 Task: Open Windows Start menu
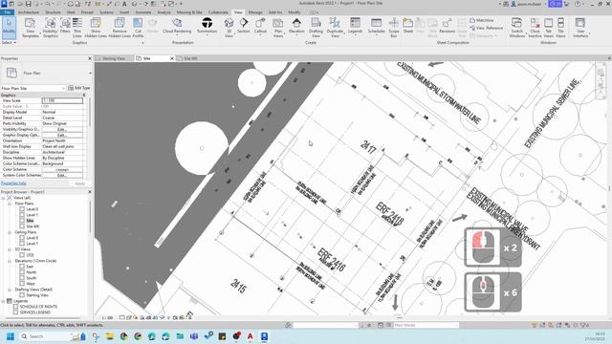(x=11, y=336)
